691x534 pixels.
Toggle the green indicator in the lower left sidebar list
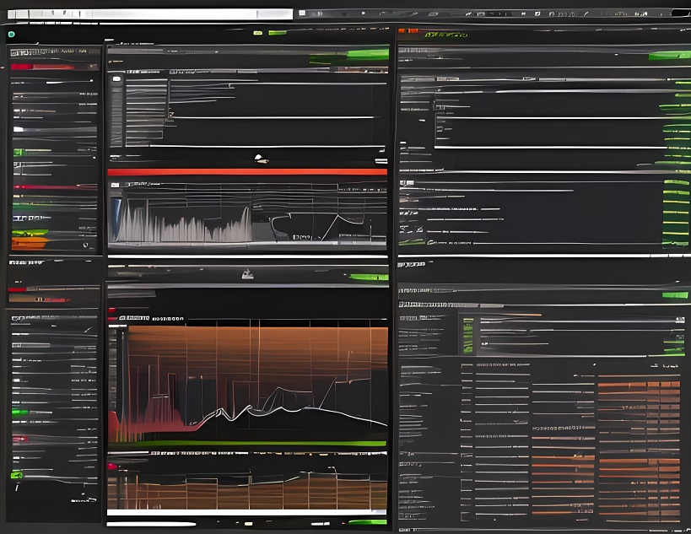point(20,413)
